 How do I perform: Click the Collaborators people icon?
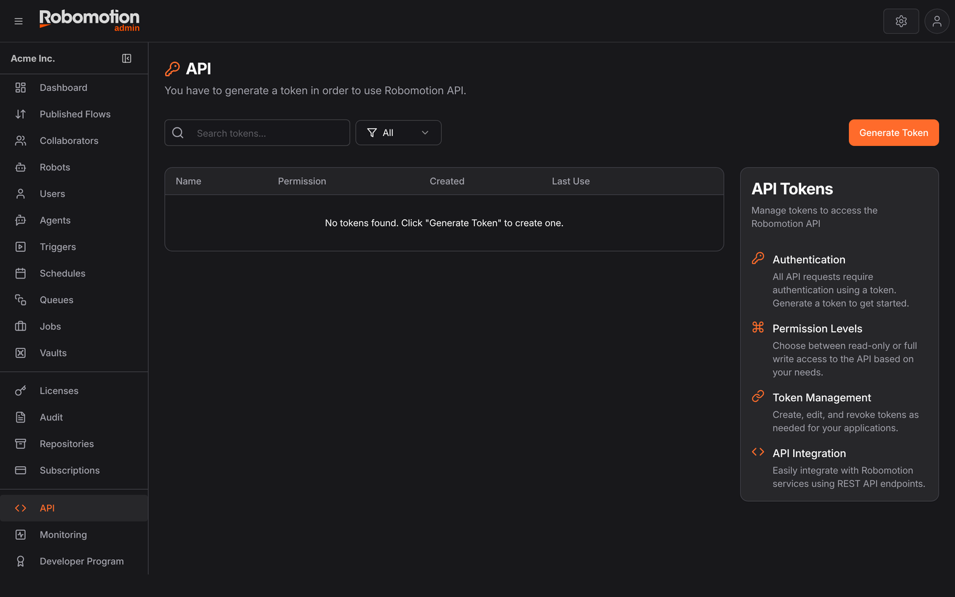[21, 141]
